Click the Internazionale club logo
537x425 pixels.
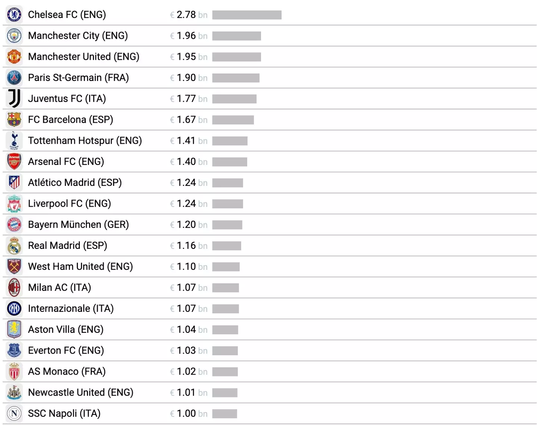[14, 309]
